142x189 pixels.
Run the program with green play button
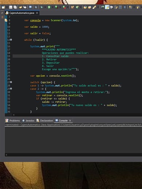[x=49, y=7]
